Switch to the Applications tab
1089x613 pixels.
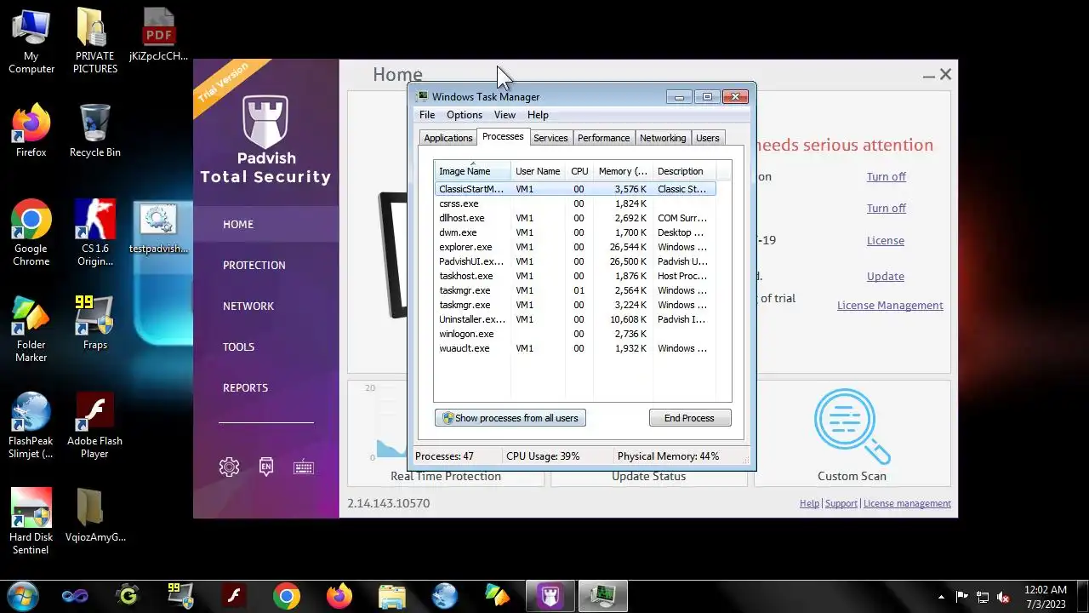click(448, 138)
